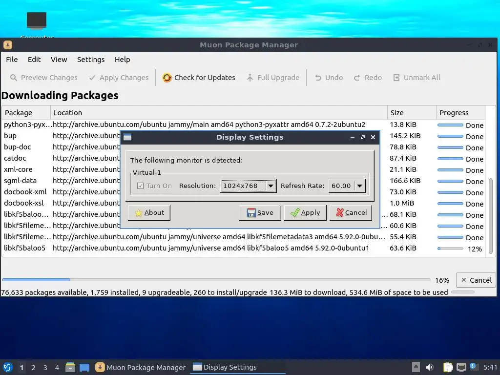Apply the display settings
This screenshot has width=500, height=375.
(x=305, y=213)
